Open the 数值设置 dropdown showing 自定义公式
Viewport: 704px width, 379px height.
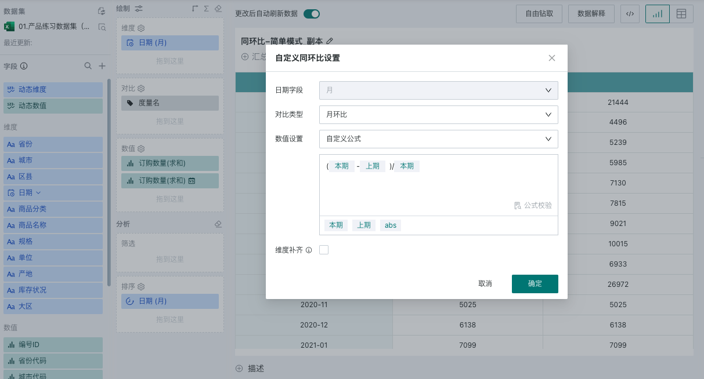tap(439, 139)
